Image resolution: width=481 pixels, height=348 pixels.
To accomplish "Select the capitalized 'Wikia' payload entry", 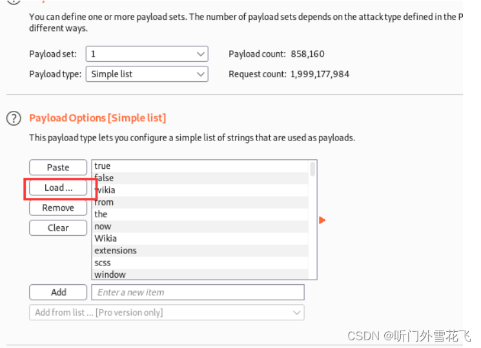I will coord(201,238).
